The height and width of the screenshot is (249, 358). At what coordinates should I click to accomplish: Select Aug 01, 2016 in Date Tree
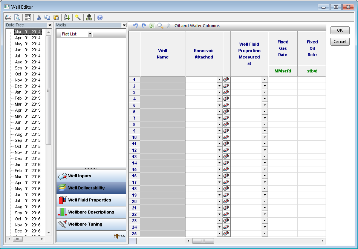coord(28,207)
